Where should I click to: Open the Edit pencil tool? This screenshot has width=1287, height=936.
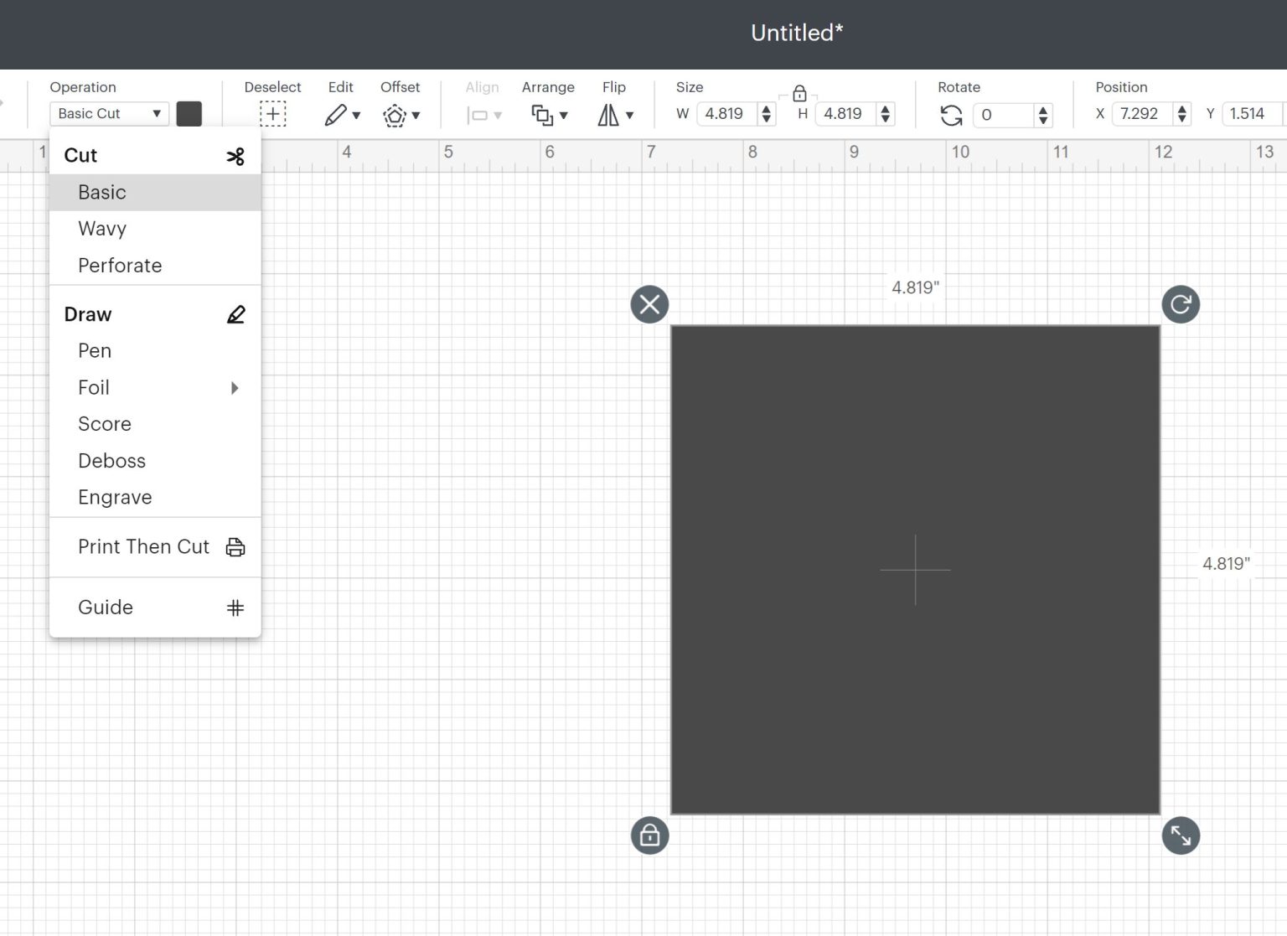(x=337, y=115)
